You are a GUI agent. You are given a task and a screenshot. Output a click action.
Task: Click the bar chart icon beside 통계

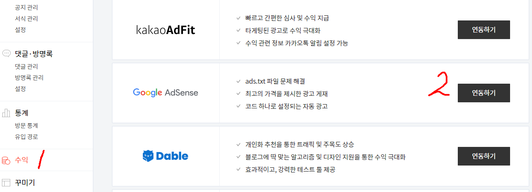pyautogui.click(x=7, y=113)
